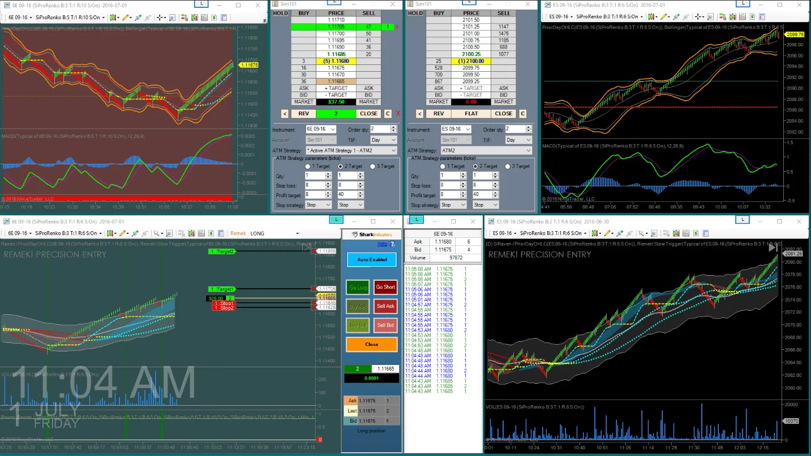Click zoom frame magnifier in bottom-right ES 2016-06-30 chart
Image resolution: width=811 pixels, height=456 pixels.
[654, 233]
